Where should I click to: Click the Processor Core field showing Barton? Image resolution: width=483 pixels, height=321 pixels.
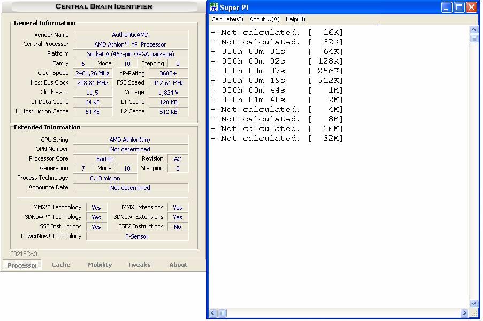pos(105,159)
